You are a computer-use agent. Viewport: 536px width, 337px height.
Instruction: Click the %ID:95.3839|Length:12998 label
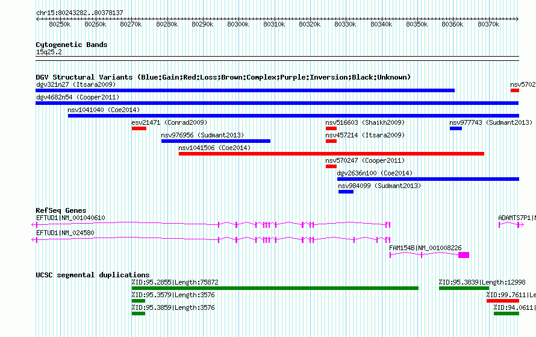[x=482, y=282]
